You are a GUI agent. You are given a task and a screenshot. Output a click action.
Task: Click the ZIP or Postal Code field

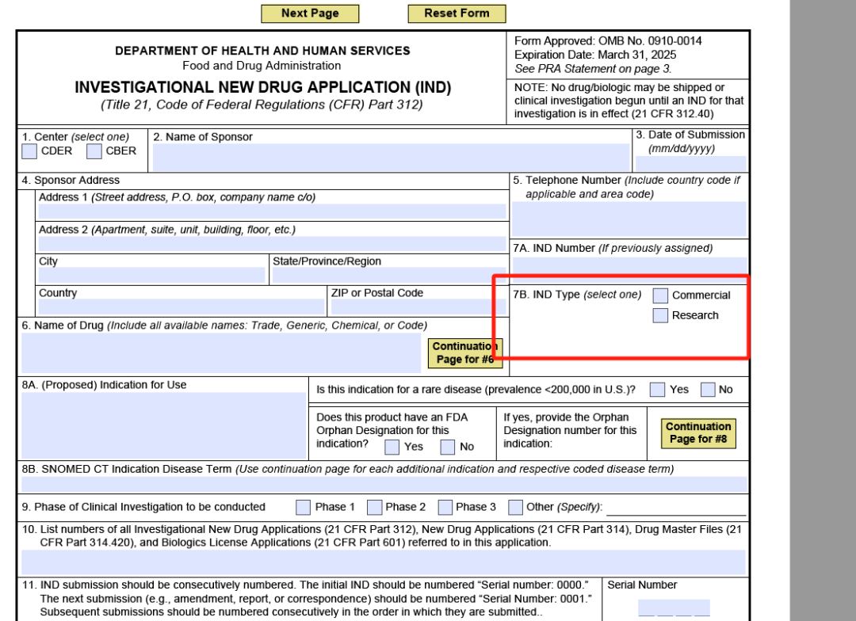[x=418, y=307]
